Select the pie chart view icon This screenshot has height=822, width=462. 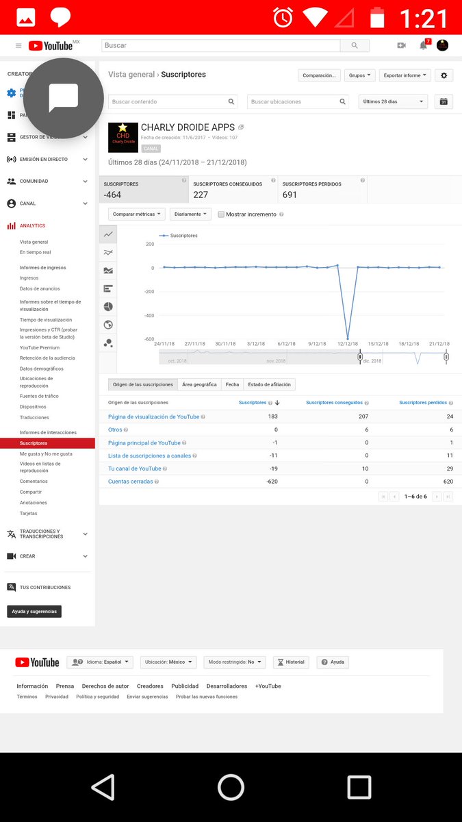click(108, 306)
